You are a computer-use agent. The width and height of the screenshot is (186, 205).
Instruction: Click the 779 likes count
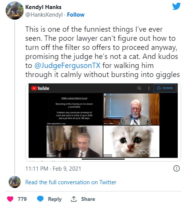[x=22, y=199]
